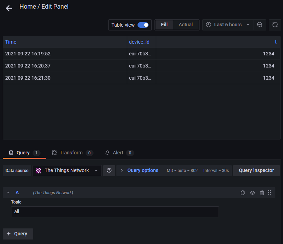The width and height of the screenshot is (283, 244).
Task: Delete query A using the trash icon
Action: click(x=262, y=193)
